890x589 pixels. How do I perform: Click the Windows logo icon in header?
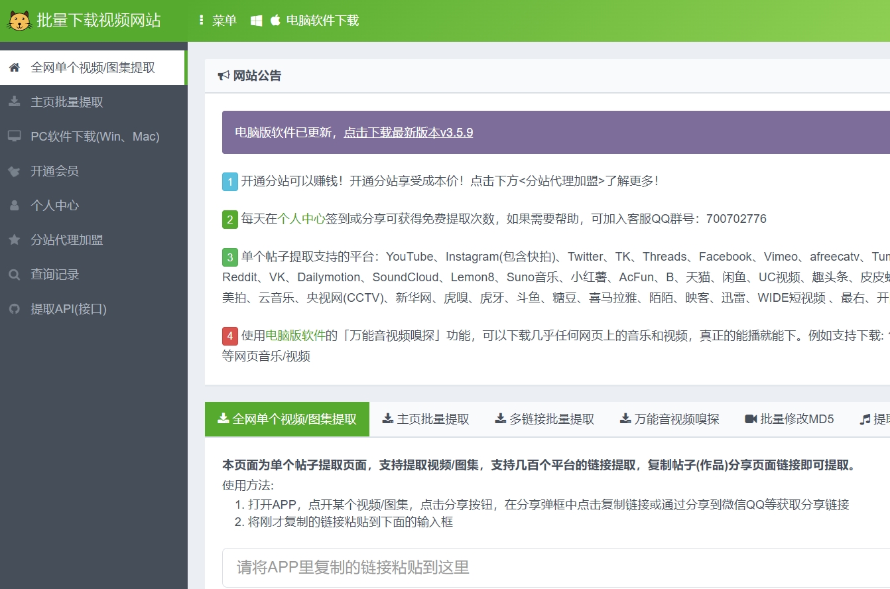coord(256,21)
